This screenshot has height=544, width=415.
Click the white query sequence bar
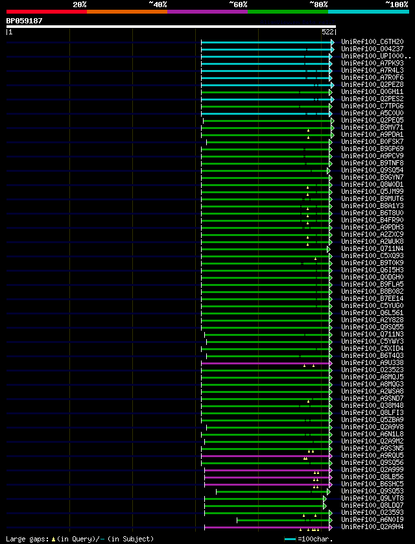pyautogui.click(x=171, y=27)
